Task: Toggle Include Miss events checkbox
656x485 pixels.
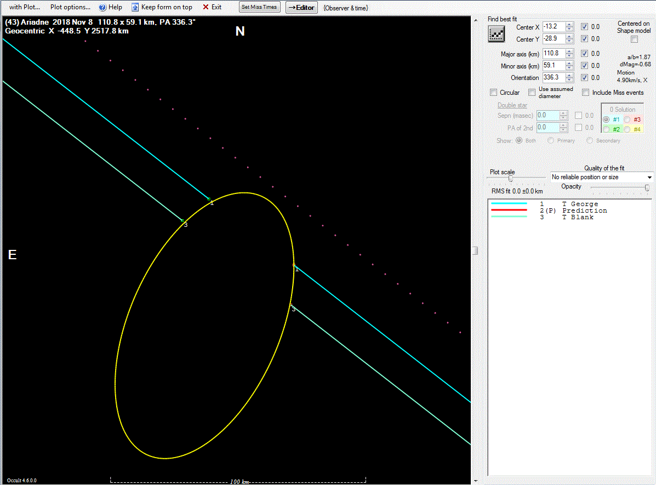Action: point(586,93)
